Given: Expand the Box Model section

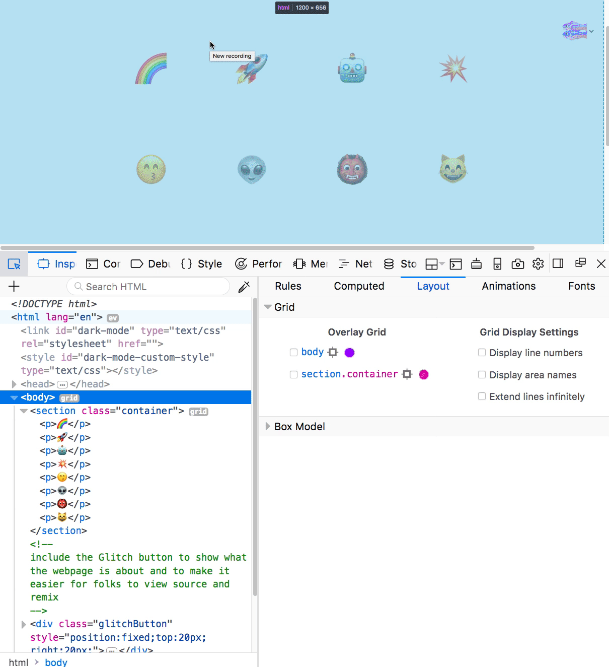Looking at the screenshot, I should (268, 427).
